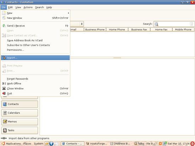This screenshot has width=195, height=146.
Task: Open the Help menu
Action: (x=49, y=7)
